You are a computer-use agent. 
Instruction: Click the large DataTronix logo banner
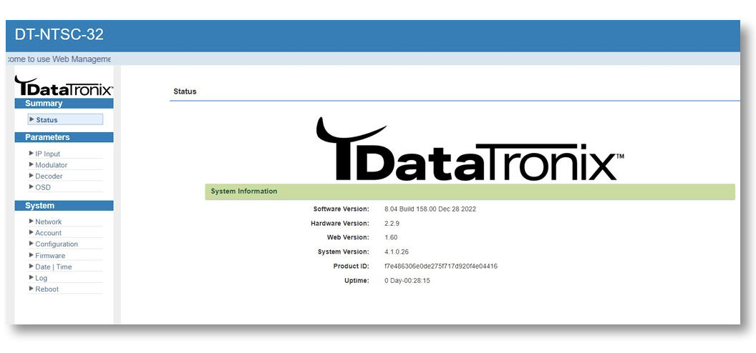click(x=470, y=149)
